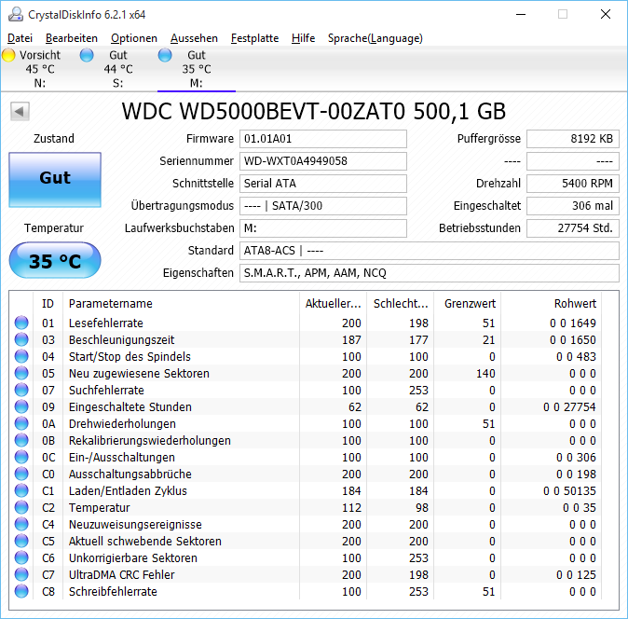
Task: Click the Seriennummer field WD-WXT0A4949058
Action: point(323,161)
